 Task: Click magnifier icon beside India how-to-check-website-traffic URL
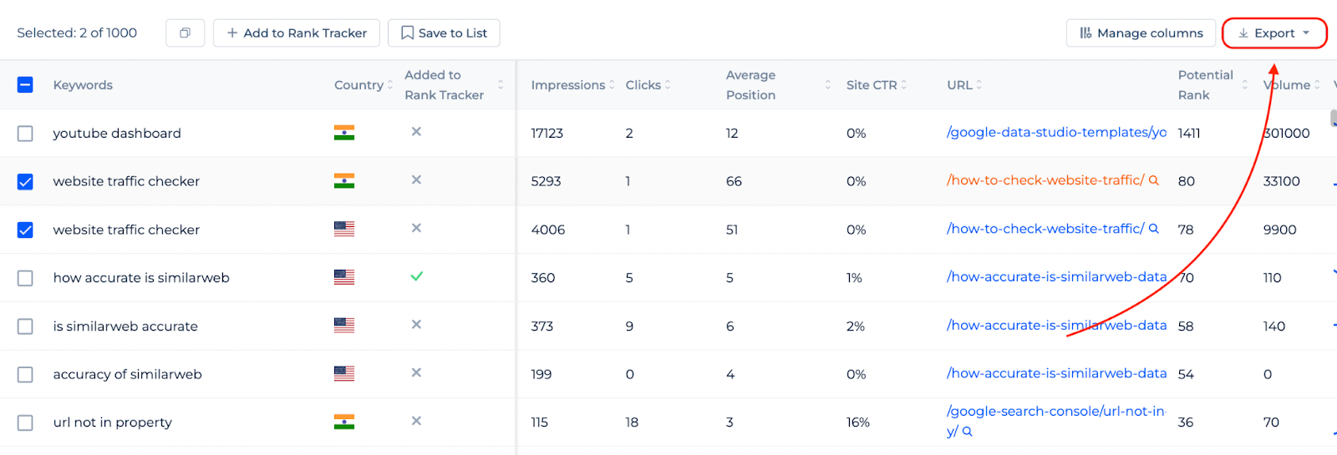tap(1154, 180)
